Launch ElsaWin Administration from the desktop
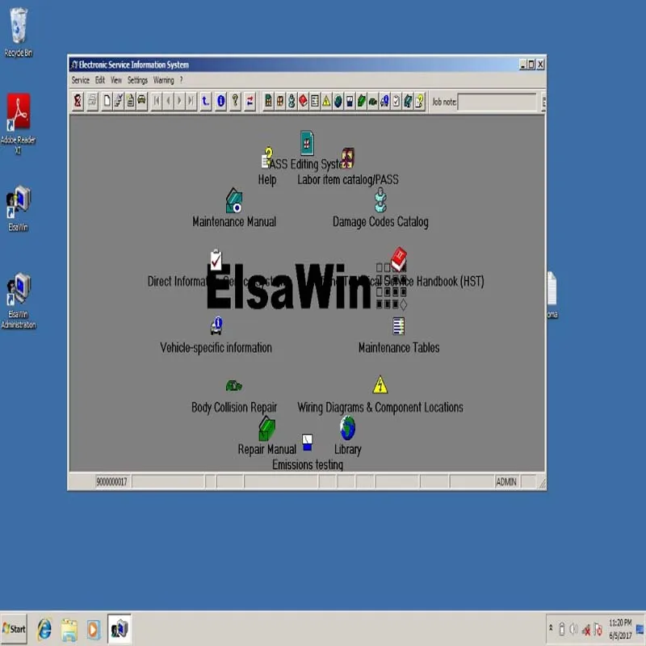 point(18,291)
